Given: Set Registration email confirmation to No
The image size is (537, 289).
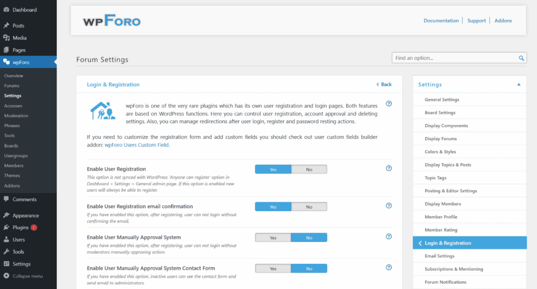Looking at the screenshot, I should click(x=309, y=207).
